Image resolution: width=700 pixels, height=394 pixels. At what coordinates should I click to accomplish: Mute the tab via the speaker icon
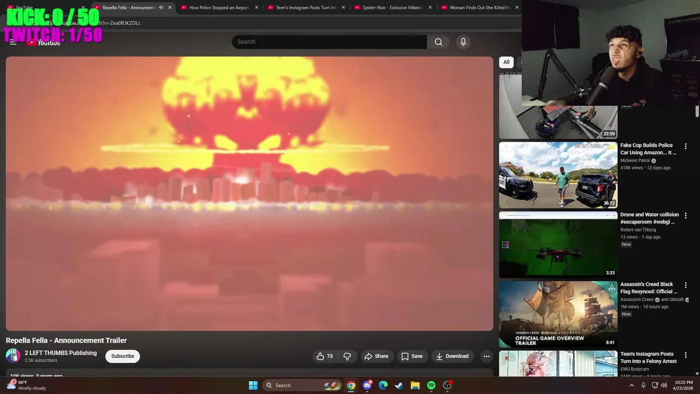click(x=161, y=8)
